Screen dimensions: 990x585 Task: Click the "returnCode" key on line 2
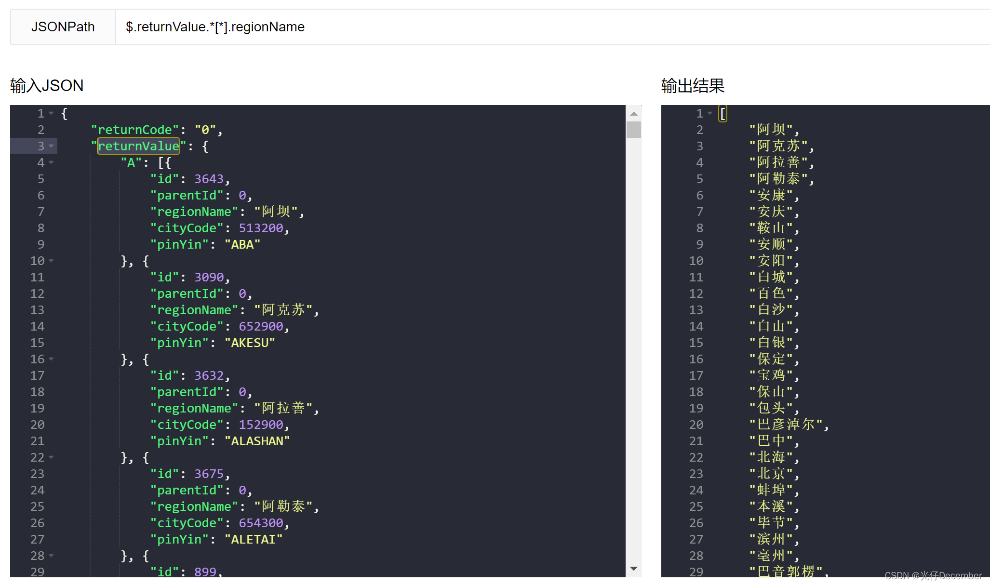coord(134,130)
